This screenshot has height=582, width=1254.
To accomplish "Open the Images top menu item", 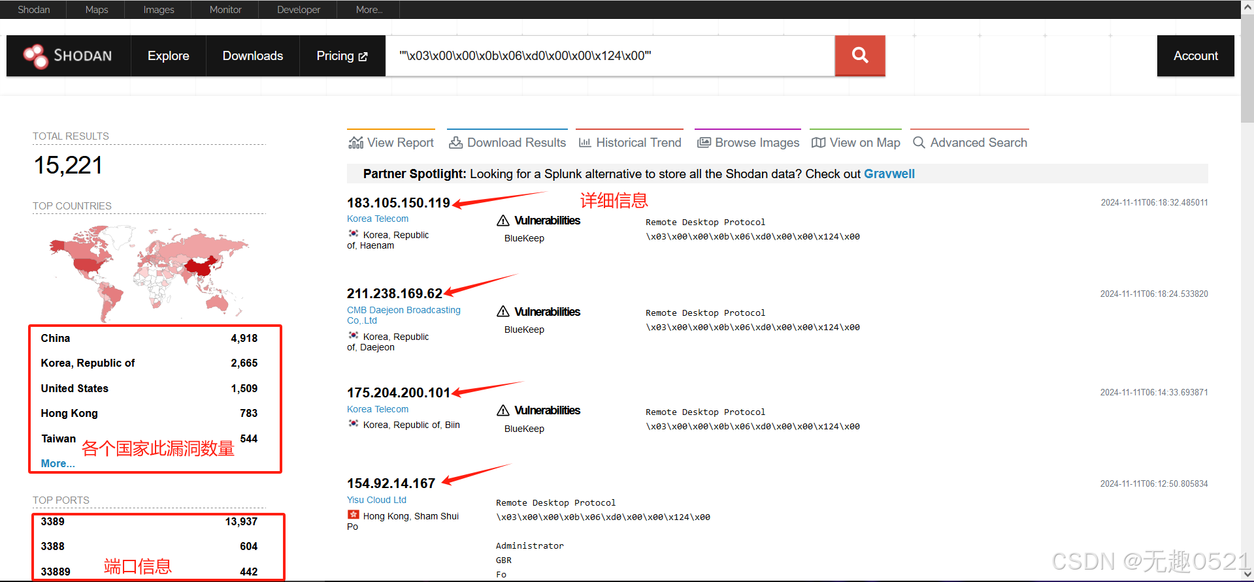I will pos(159,10).
